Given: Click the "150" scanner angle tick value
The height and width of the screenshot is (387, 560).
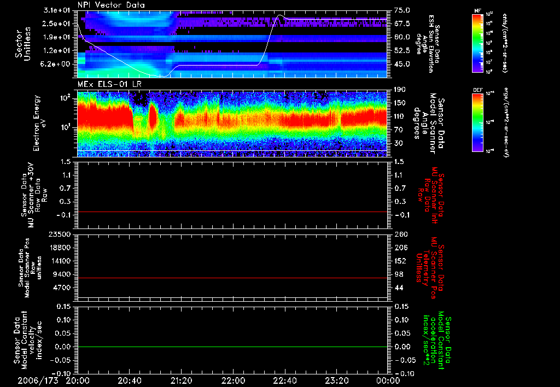Looking at the screenshot, I should click(400, 103).
